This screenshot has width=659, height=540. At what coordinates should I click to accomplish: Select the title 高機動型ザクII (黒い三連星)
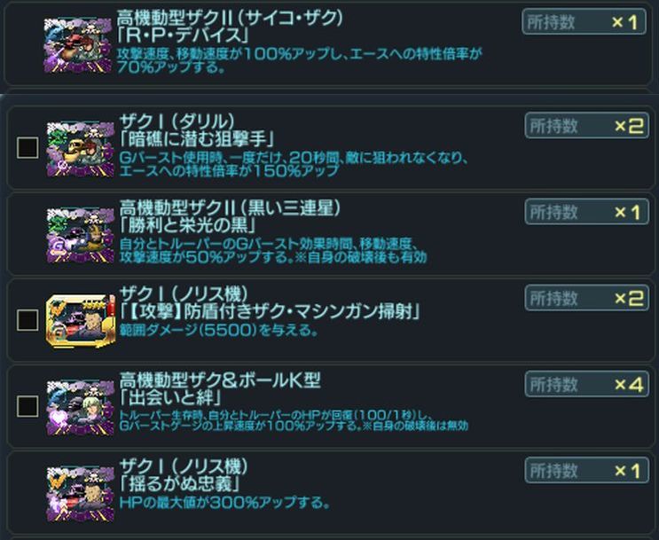coord(230,208)
